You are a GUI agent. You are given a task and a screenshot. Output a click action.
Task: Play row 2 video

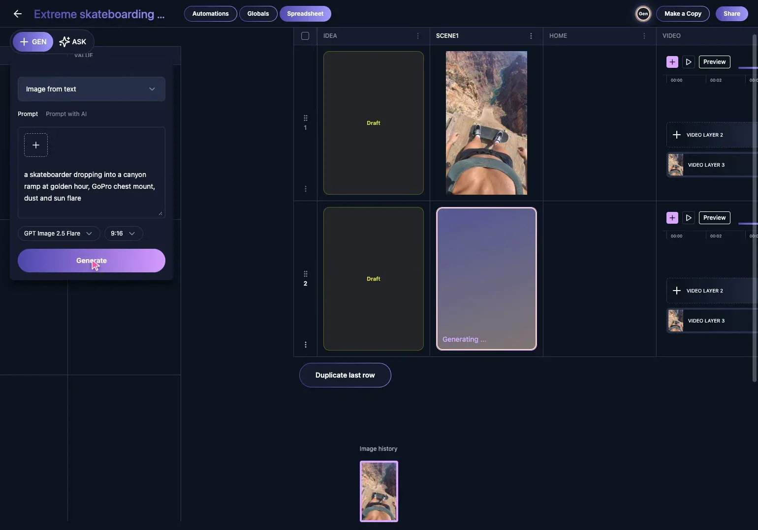(x=689, y=218)
